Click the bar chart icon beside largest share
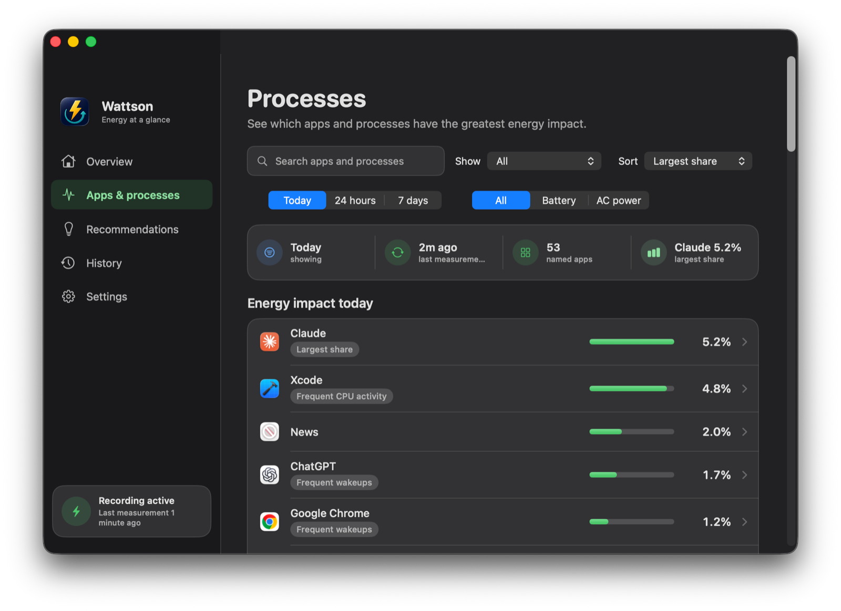841x611 pixels. coord(654,253)
